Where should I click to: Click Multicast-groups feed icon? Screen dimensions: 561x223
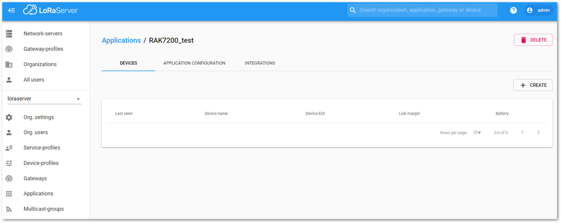point(9,209)
